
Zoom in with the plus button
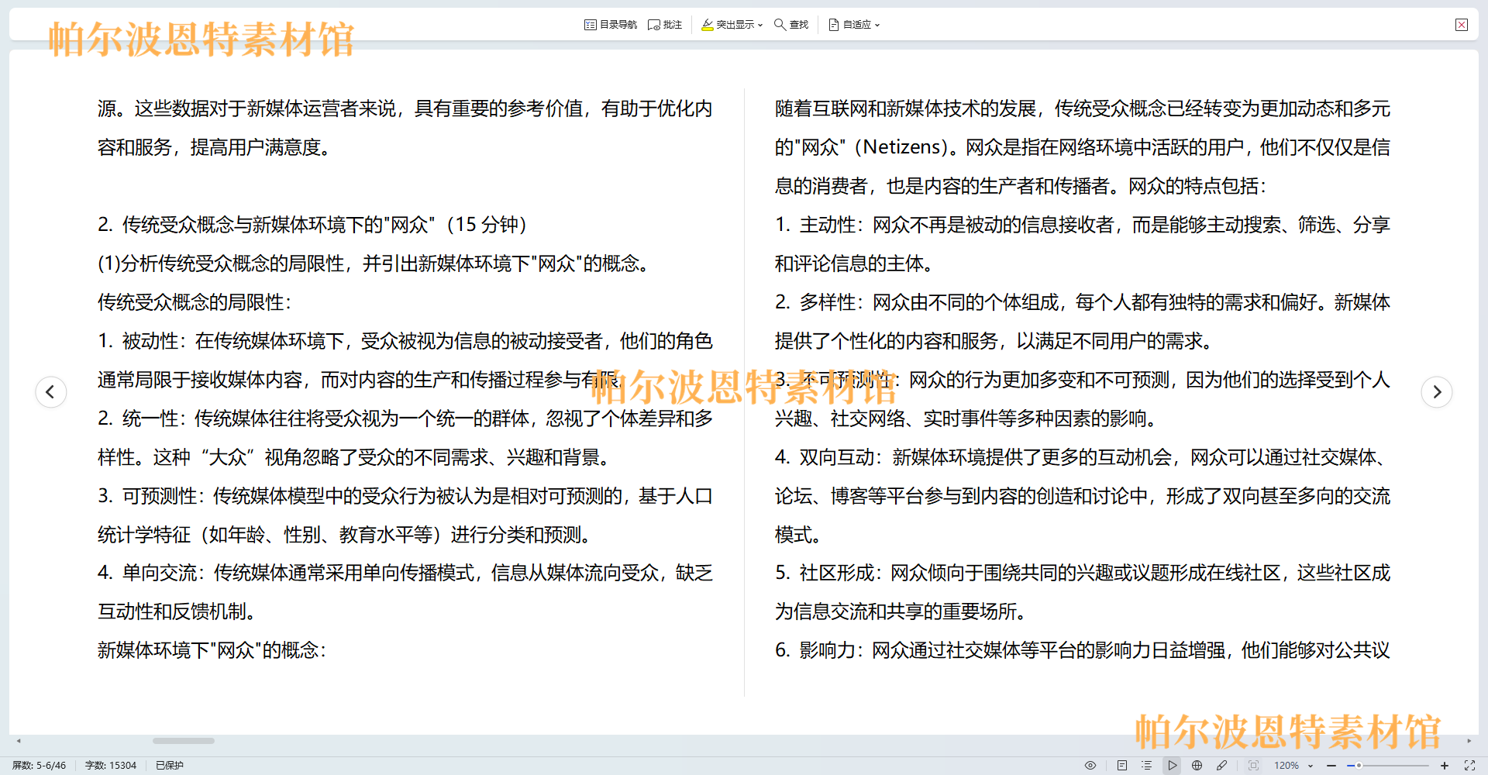click(1445, 765)
